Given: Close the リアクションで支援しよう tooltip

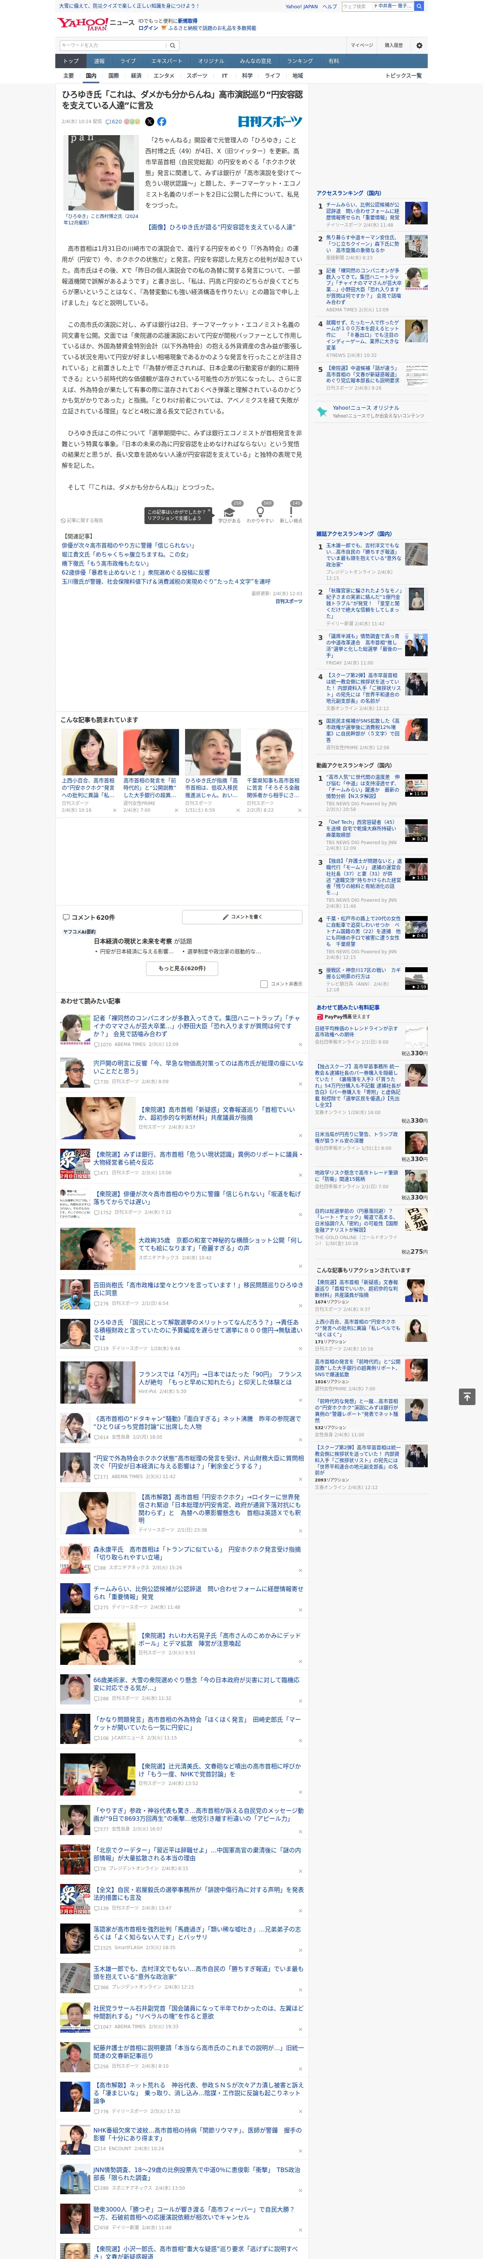Looking at the screenshot, I should click(210, 511).
